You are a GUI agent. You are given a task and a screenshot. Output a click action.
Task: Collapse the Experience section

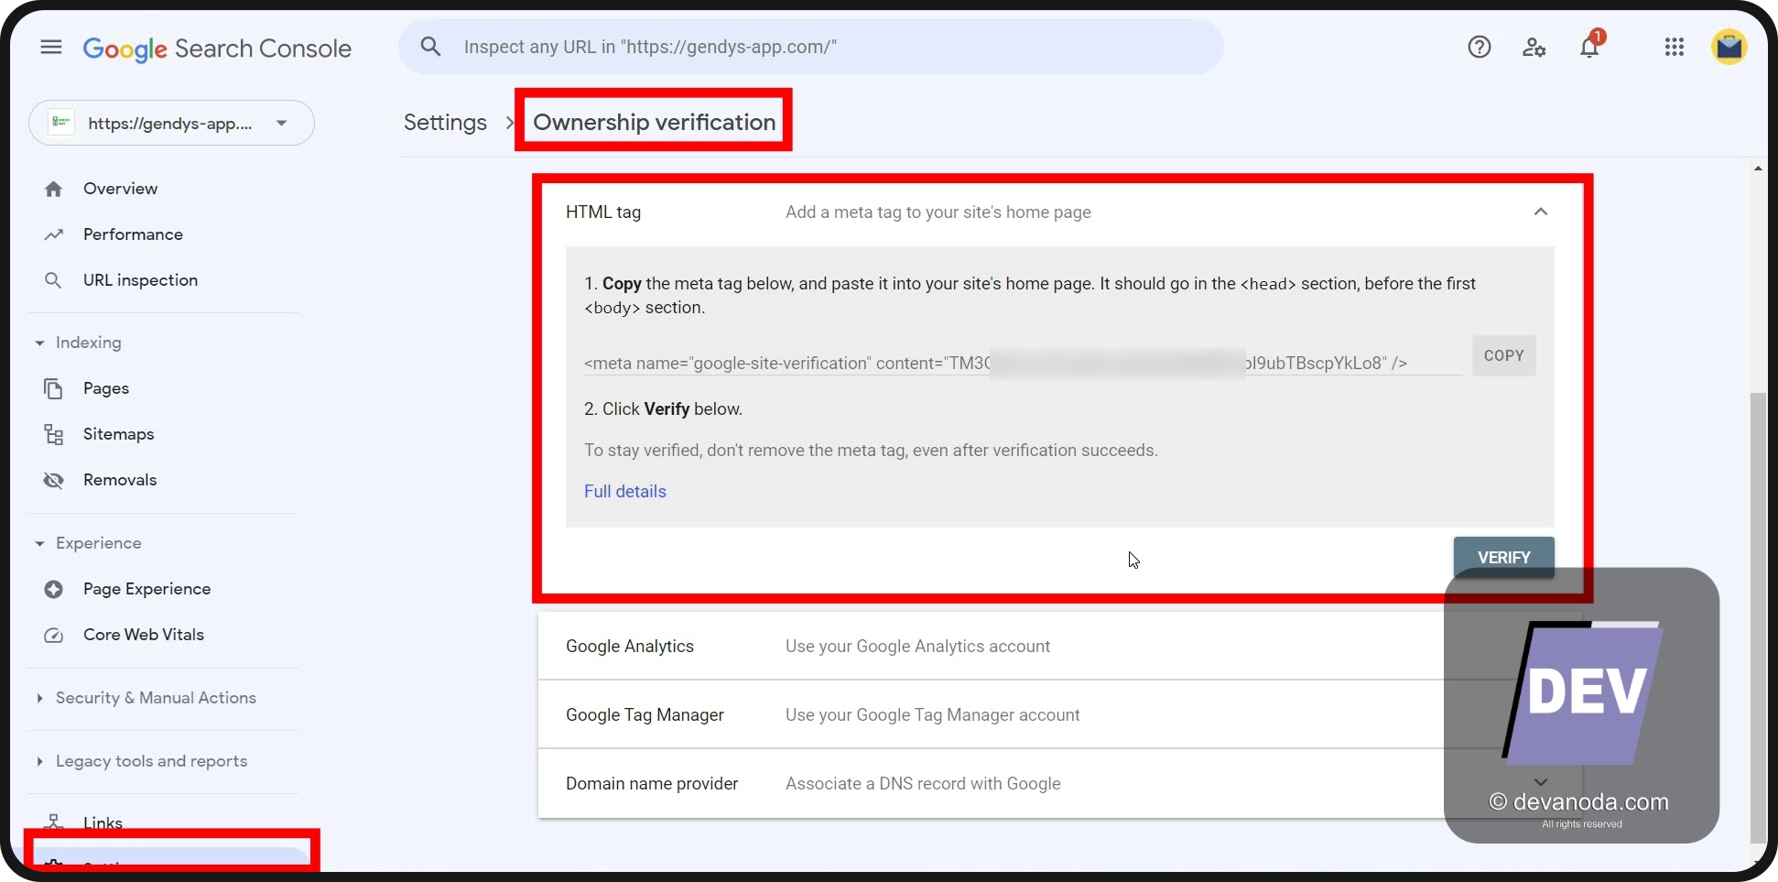click(39, 543)
